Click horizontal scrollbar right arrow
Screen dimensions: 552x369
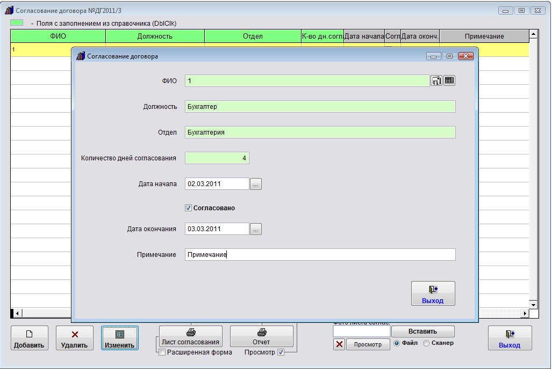click(525, 313)
